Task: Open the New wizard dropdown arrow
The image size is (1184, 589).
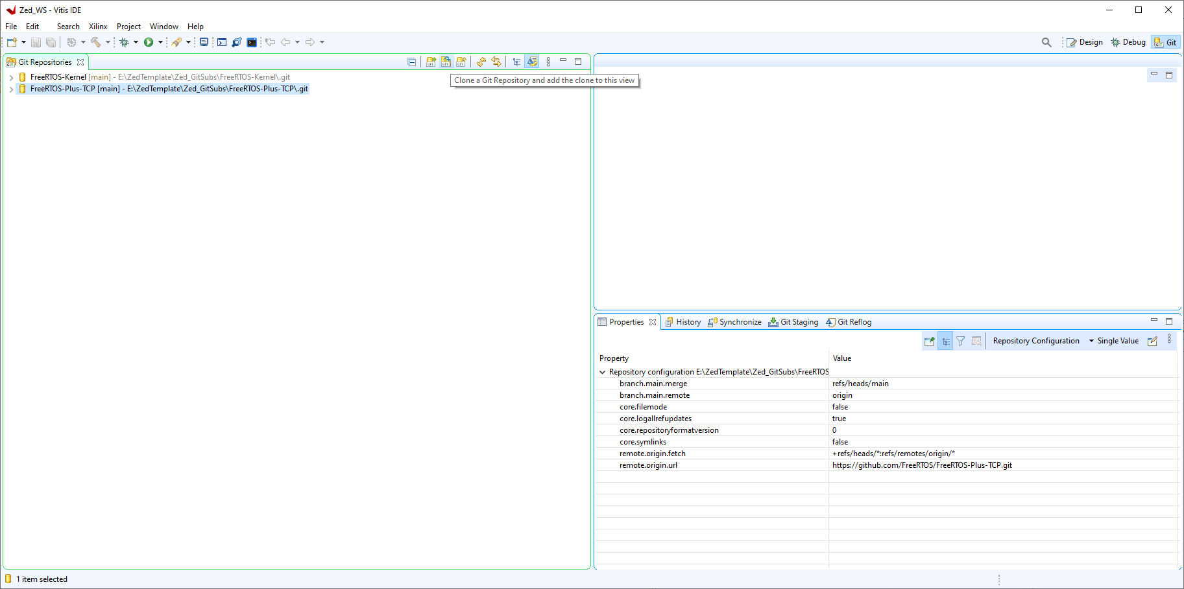Action: pos(23,42)
